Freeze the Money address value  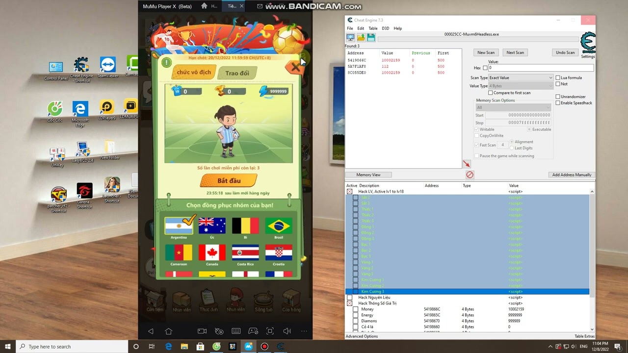pos(355,309)
